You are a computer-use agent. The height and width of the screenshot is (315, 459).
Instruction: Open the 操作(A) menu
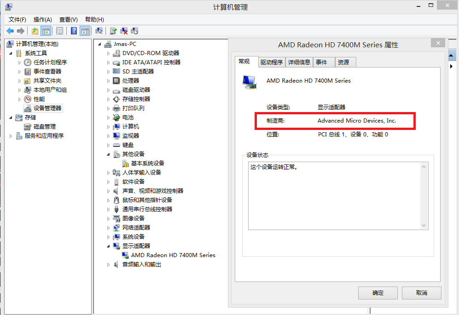pos(42,20)
